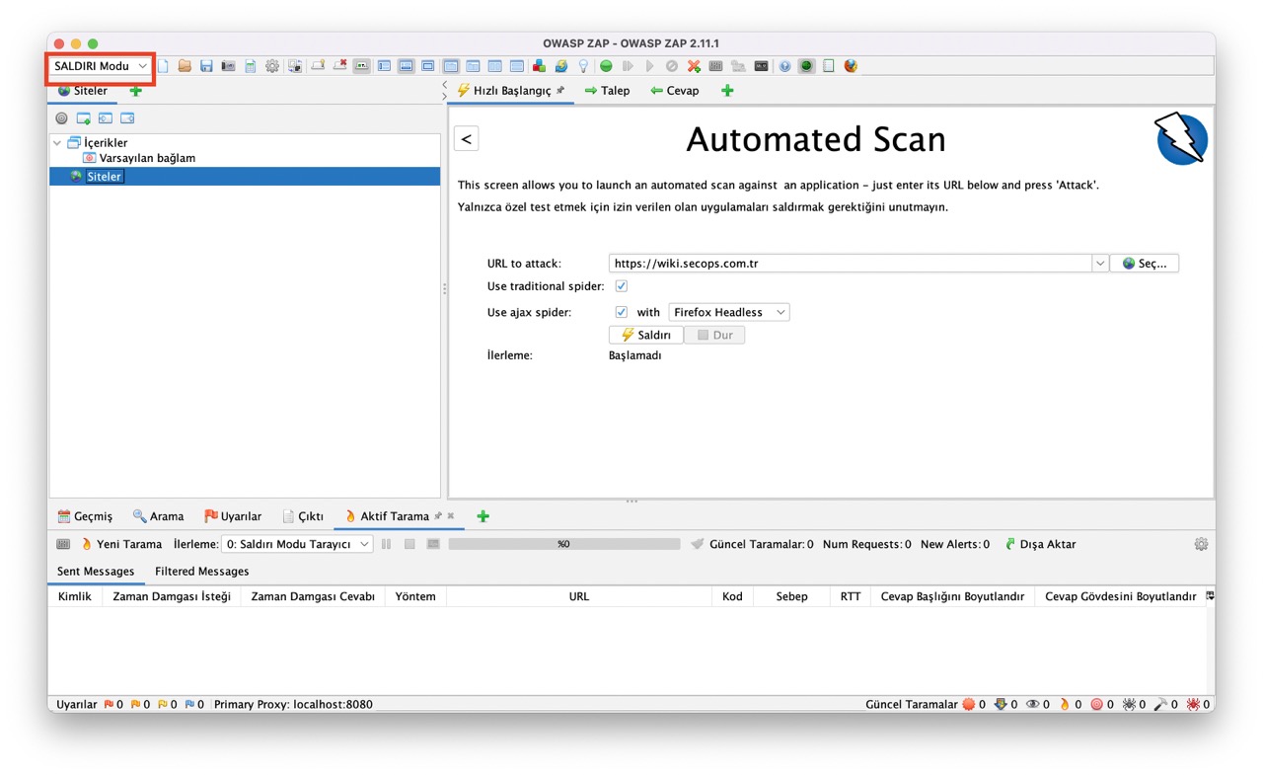The width and height of the screenshot is (1263, 775).
Task: Click the Dur stop button
Action: [x=714, y=335]
